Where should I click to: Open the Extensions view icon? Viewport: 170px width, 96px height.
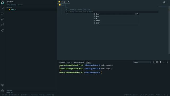(3, 25)
